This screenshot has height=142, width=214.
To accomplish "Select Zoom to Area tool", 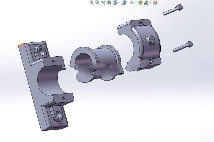I will [x=98, y=3].
